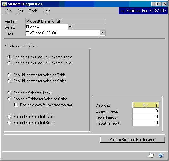Close the System Diagnostics window
The height and width of the screenshot is (161, 169).
[x=165, y=4]
